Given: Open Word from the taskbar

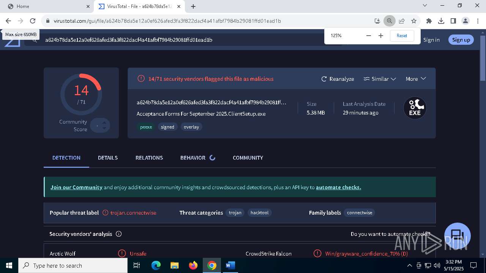Looking at the screenshot, I should [x=230, y=265].
